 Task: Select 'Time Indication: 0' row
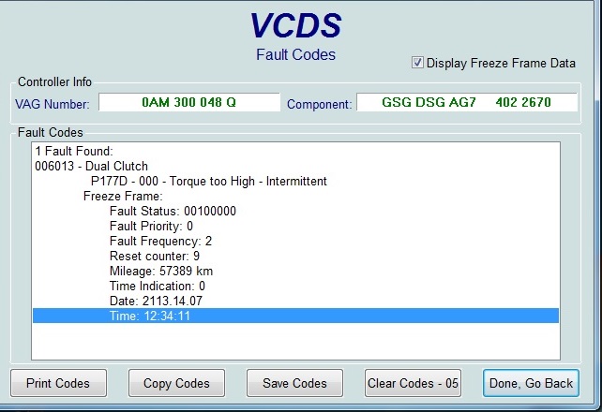[x=295, y=286]
